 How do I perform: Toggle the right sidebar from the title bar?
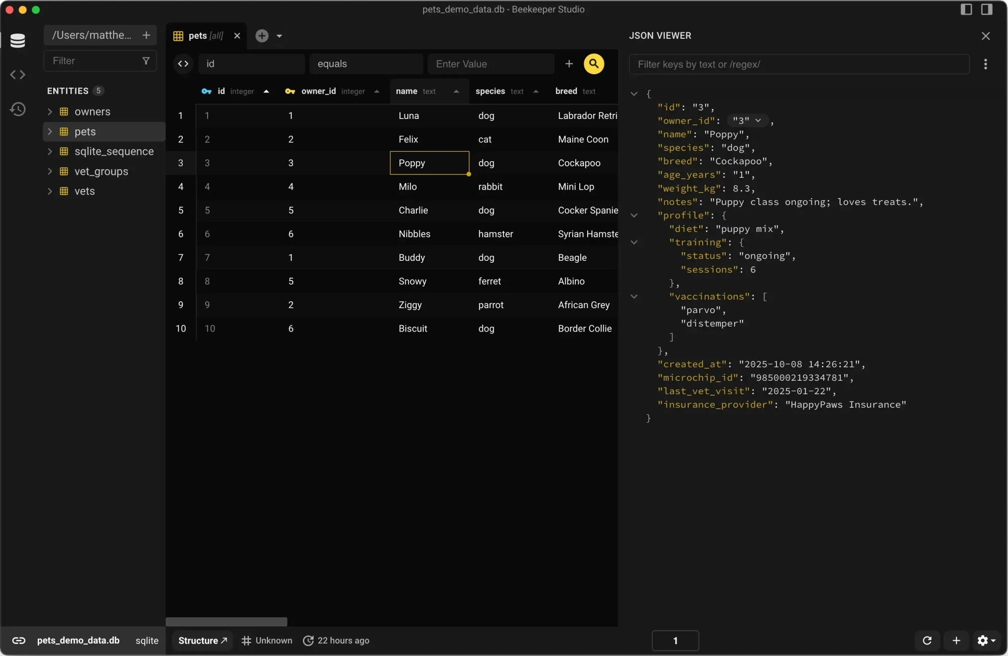click(x=987, y=9)
